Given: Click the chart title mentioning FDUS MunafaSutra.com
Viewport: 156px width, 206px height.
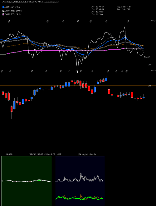Looking at the screenshot, I should tap(31, 2).
